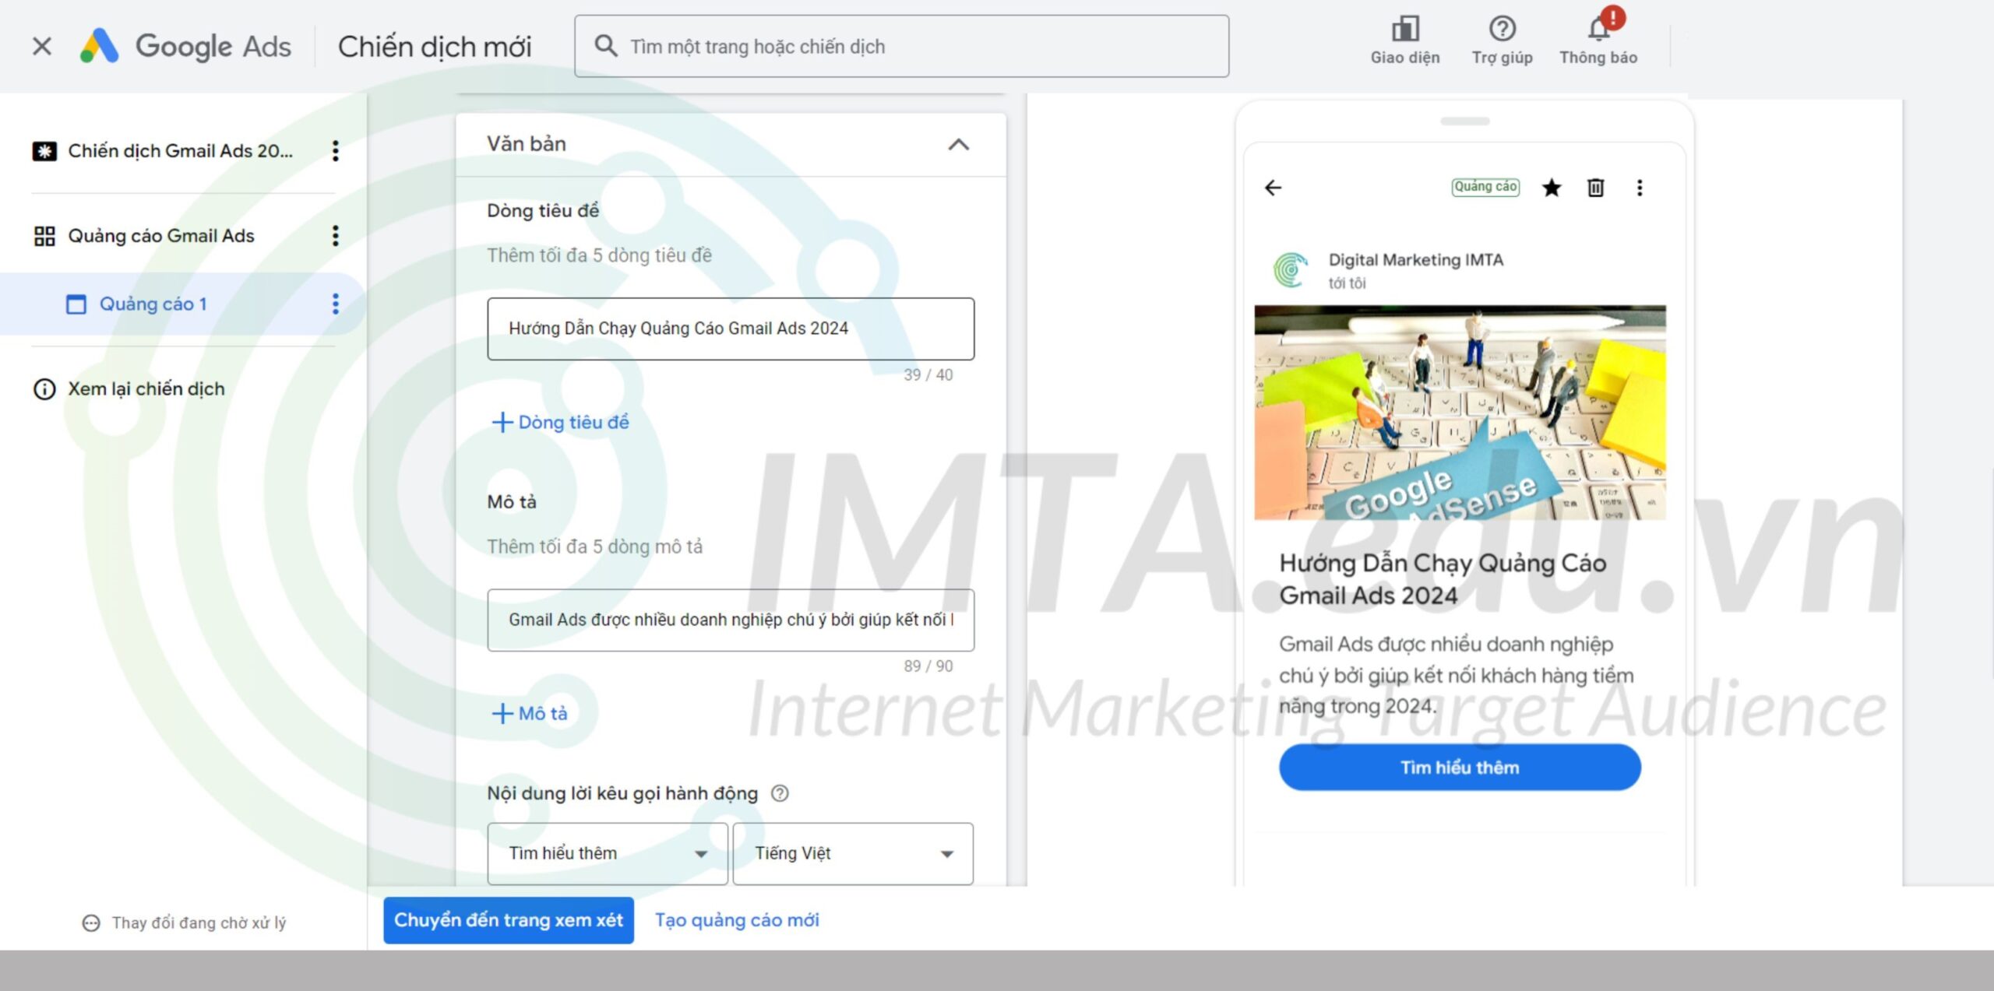Click the grid icon beside Quảng cáo Gmail Ads
Image resolution: width=1994 pixels, height=991 pixels.
(x=44, y=236)
